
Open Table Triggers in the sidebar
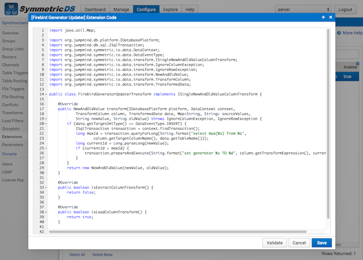(15, 73)
